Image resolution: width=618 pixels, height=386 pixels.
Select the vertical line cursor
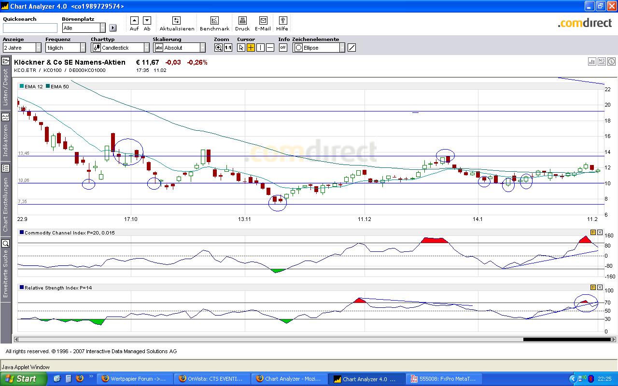pyautogui.click(x=261, y=47)
